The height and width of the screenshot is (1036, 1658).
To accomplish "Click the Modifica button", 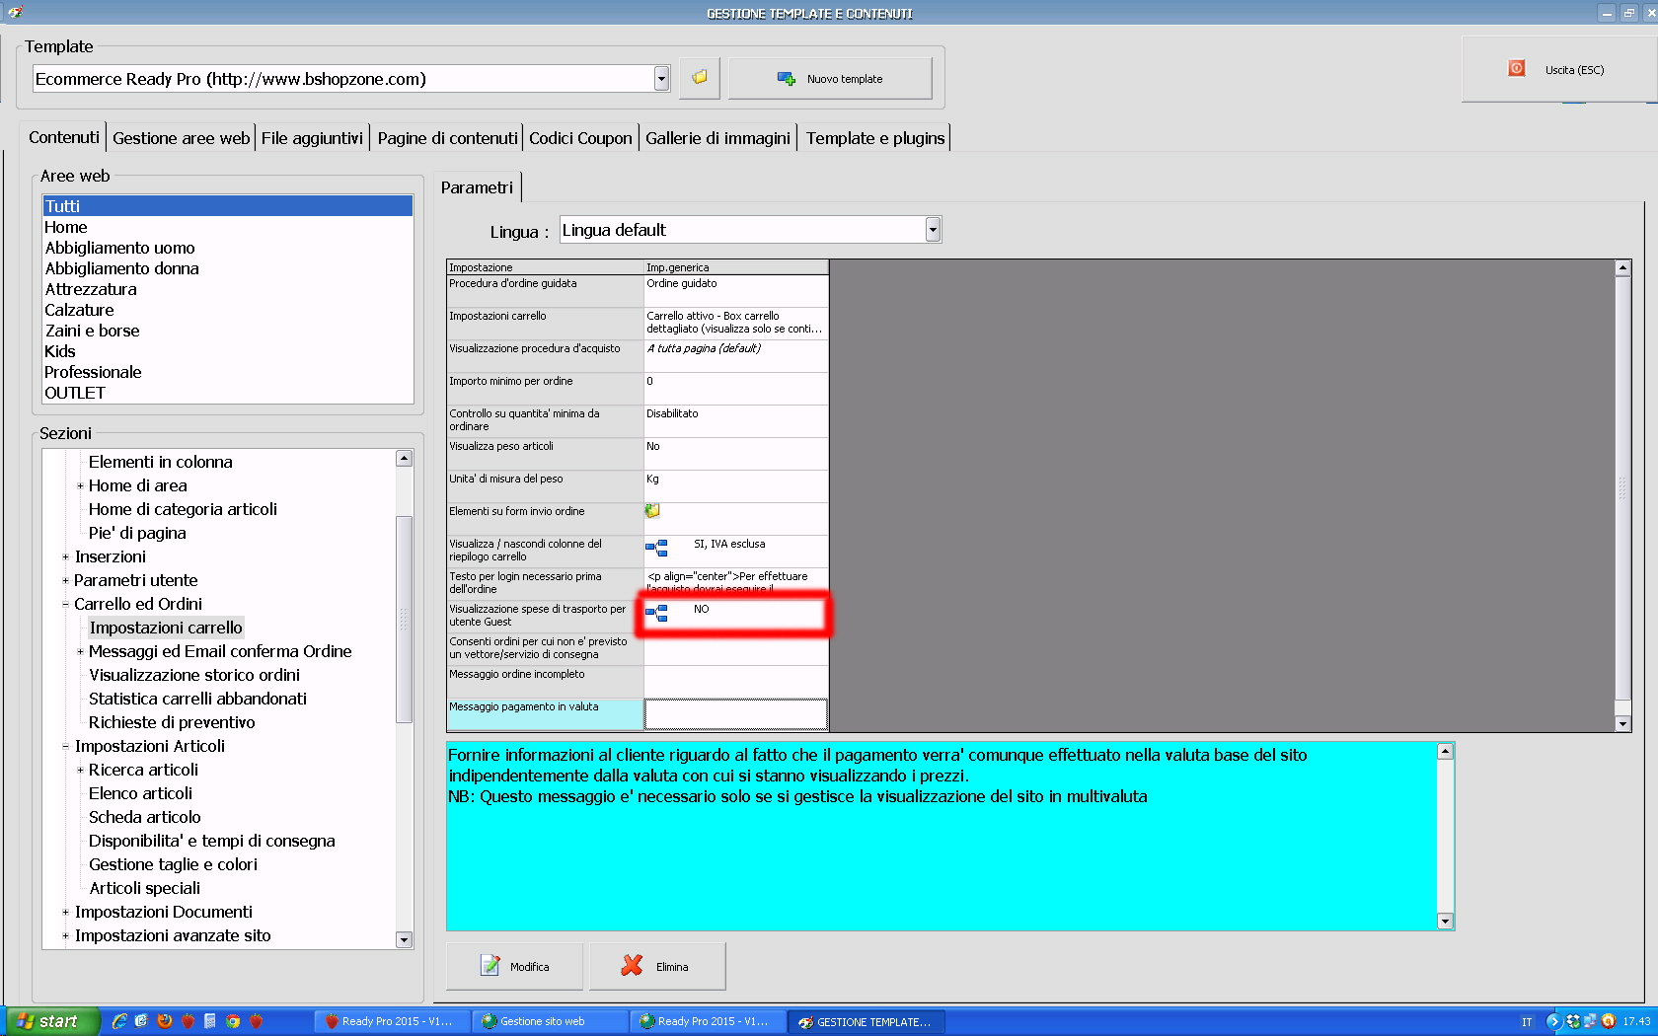I will (514, 966).
